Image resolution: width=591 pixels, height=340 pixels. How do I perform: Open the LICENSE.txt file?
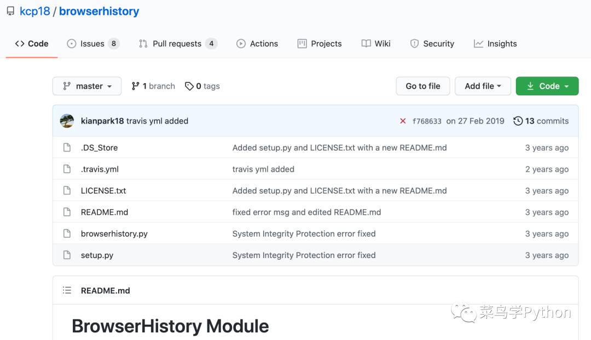click(x=103, y=191)
